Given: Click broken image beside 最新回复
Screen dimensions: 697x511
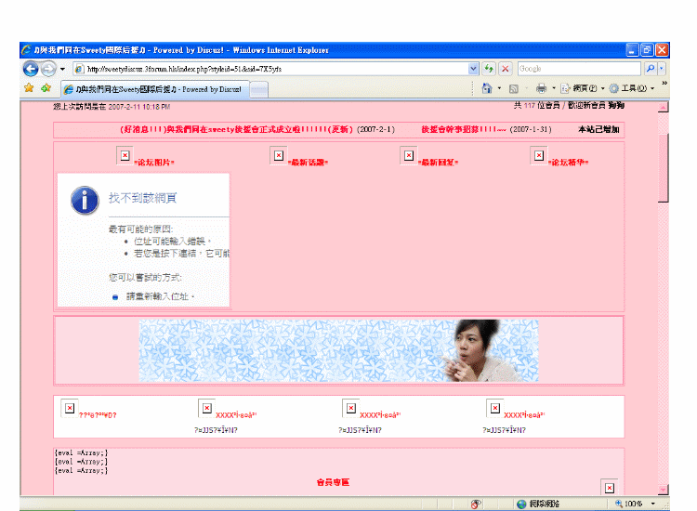Looking at the screenshot, I should point(409,155).
